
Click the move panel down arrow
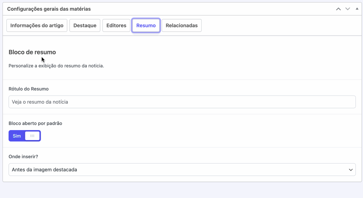[x=347, y=9]
